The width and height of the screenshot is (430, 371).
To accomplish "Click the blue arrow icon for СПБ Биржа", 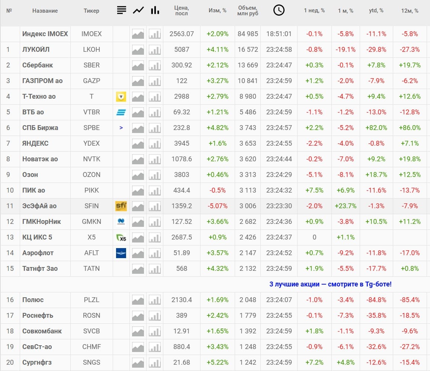I will click(x=121, y=128).
